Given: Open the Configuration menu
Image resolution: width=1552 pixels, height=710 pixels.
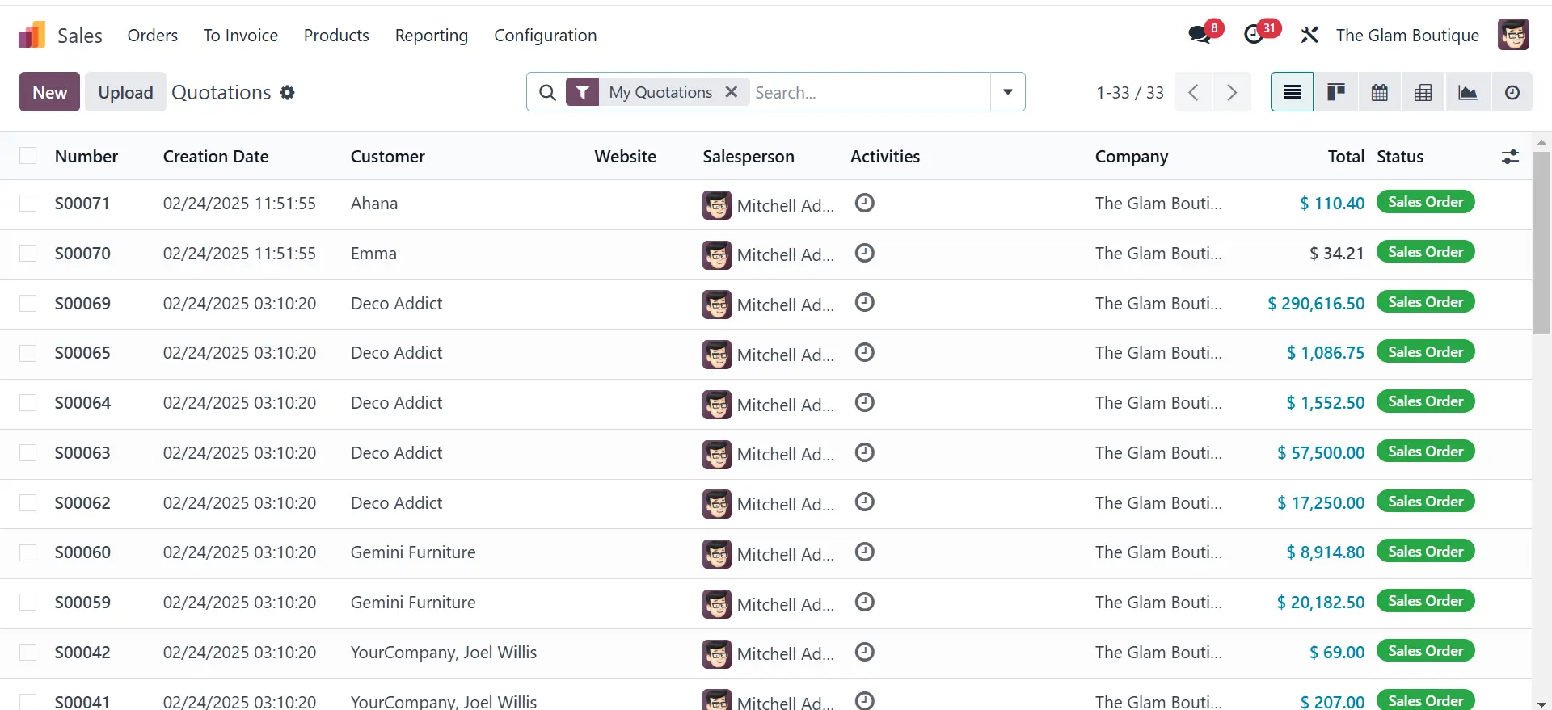Looking at the screenshot, I should point(546,36).
